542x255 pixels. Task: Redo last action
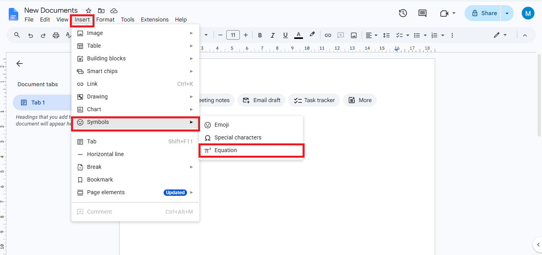tap(43, 35)
